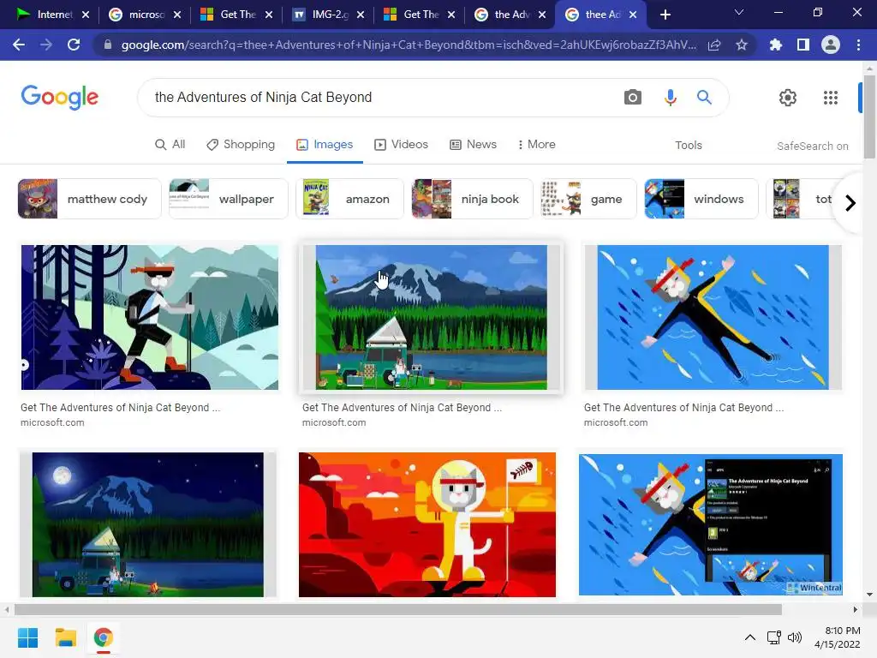Open the WinCentral store screenshot image
Image resolution: width=877 pixels, height=658 pixels.
(x=710, y=524)
